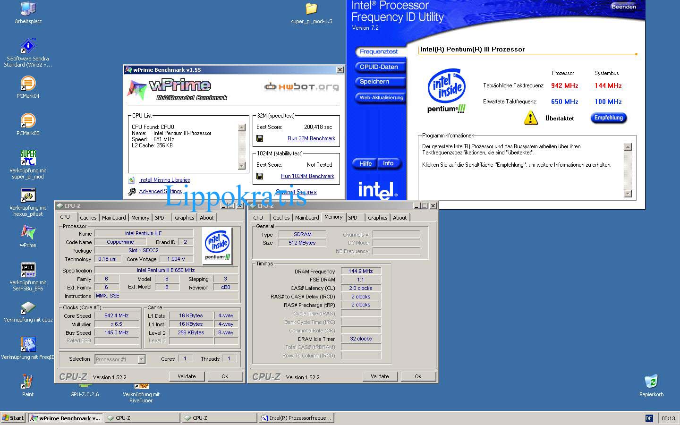Open the SetFSBu_BF6 shortcut icon
680x425 pixels.
point(28,270)
